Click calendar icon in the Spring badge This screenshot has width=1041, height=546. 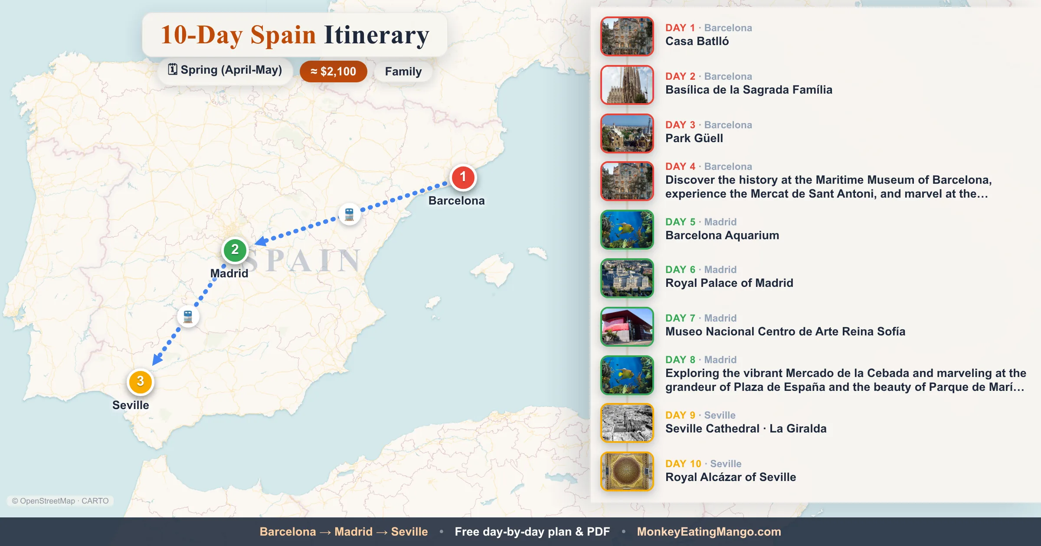pos(173,69)
